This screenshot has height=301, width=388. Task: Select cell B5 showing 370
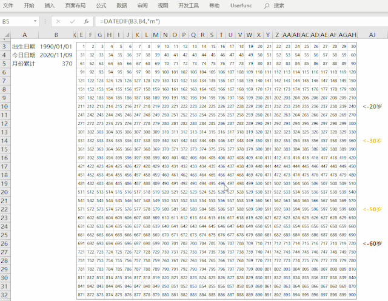(x=56, y=64)
